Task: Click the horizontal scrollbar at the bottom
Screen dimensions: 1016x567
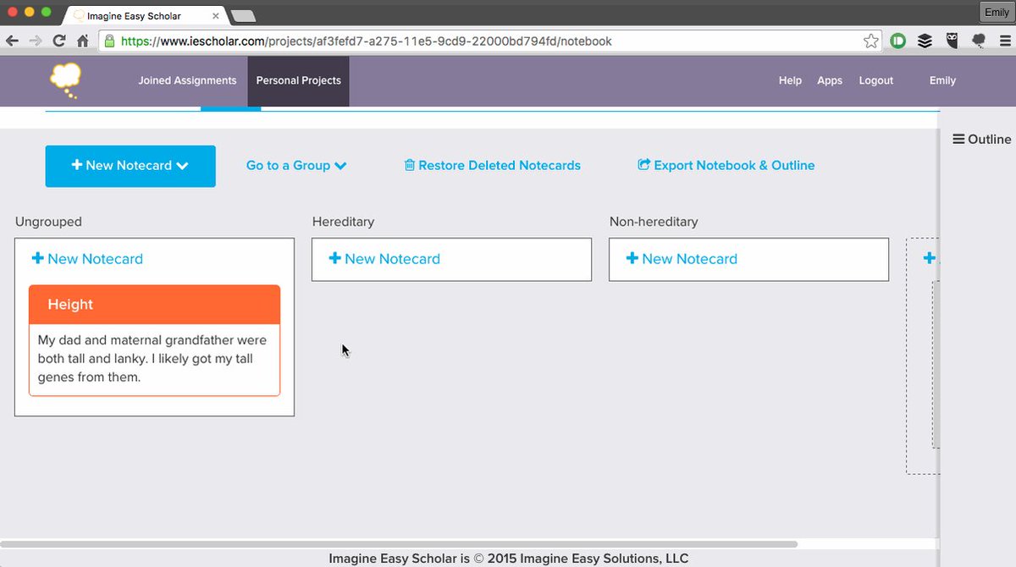Action: coord(399,544)
